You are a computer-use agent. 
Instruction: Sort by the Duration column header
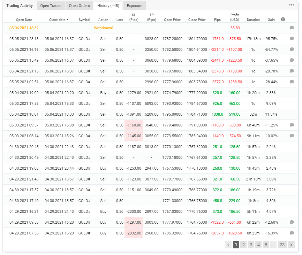pyautogui.click(x=253, y=20)
